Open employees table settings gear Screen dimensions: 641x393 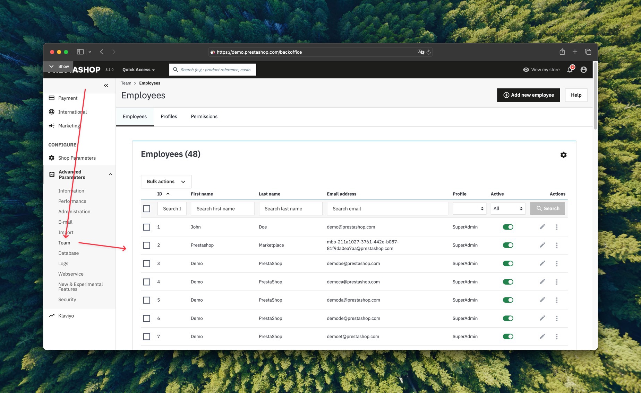tap(563, 155)
